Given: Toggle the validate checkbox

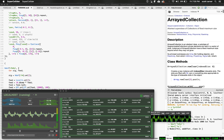Looking at the screenshot, I should tap(142, 95).
